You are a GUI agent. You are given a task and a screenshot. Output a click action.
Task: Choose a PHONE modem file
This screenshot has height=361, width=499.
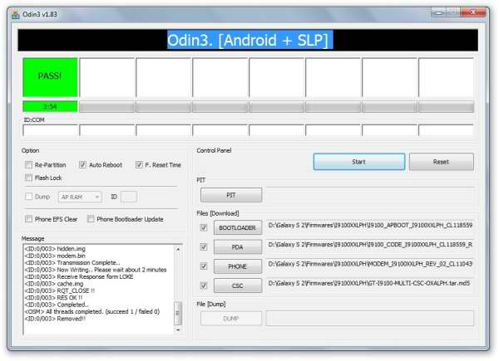pos(238,266)
